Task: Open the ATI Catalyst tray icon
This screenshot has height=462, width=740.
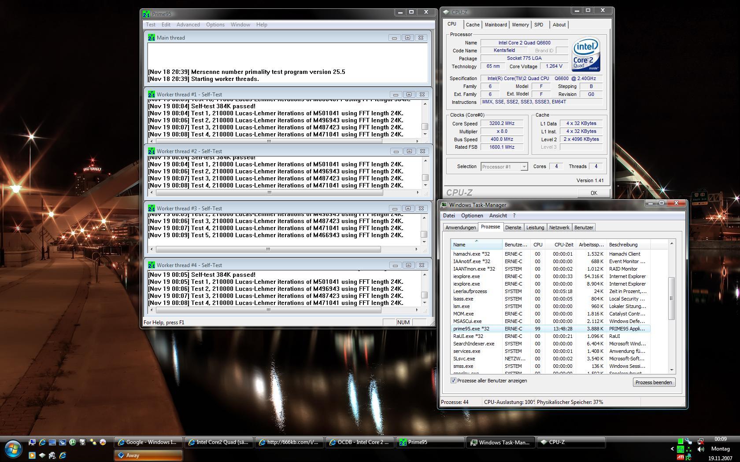Action: click(x=681, y=457)
